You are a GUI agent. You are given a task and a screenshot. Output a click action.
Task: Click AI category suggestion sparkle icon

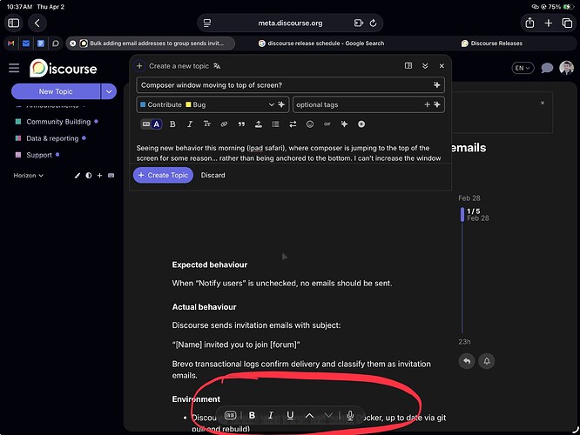(x=281, y=104)
